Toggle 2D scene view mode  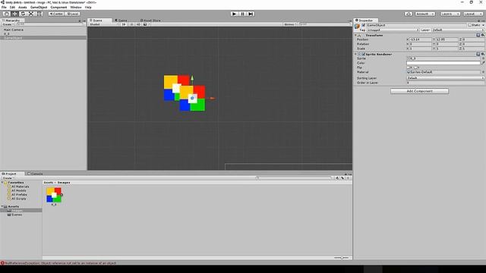pos(124,24)
